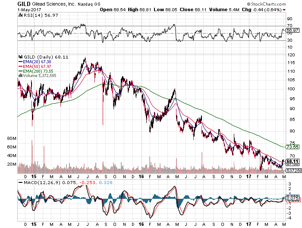
Task: Click the Close 68.11 header value
Action: (x=193, y=9)
